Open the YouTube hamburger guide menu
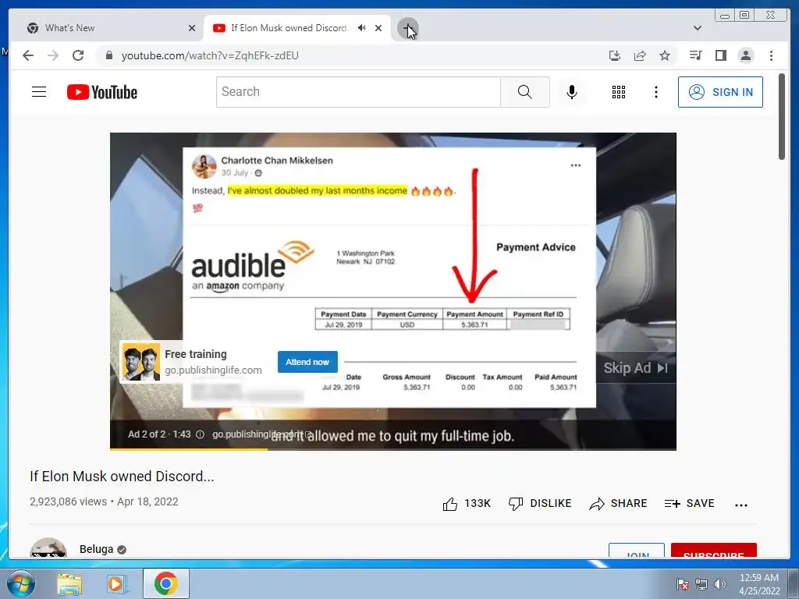Image resolution: width=799 pixels, height=599 pixels. 39,92
